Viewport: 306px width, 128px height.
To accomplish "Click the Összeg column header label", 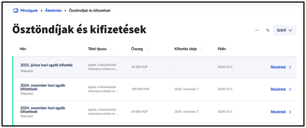I will (x=137, y=49).
